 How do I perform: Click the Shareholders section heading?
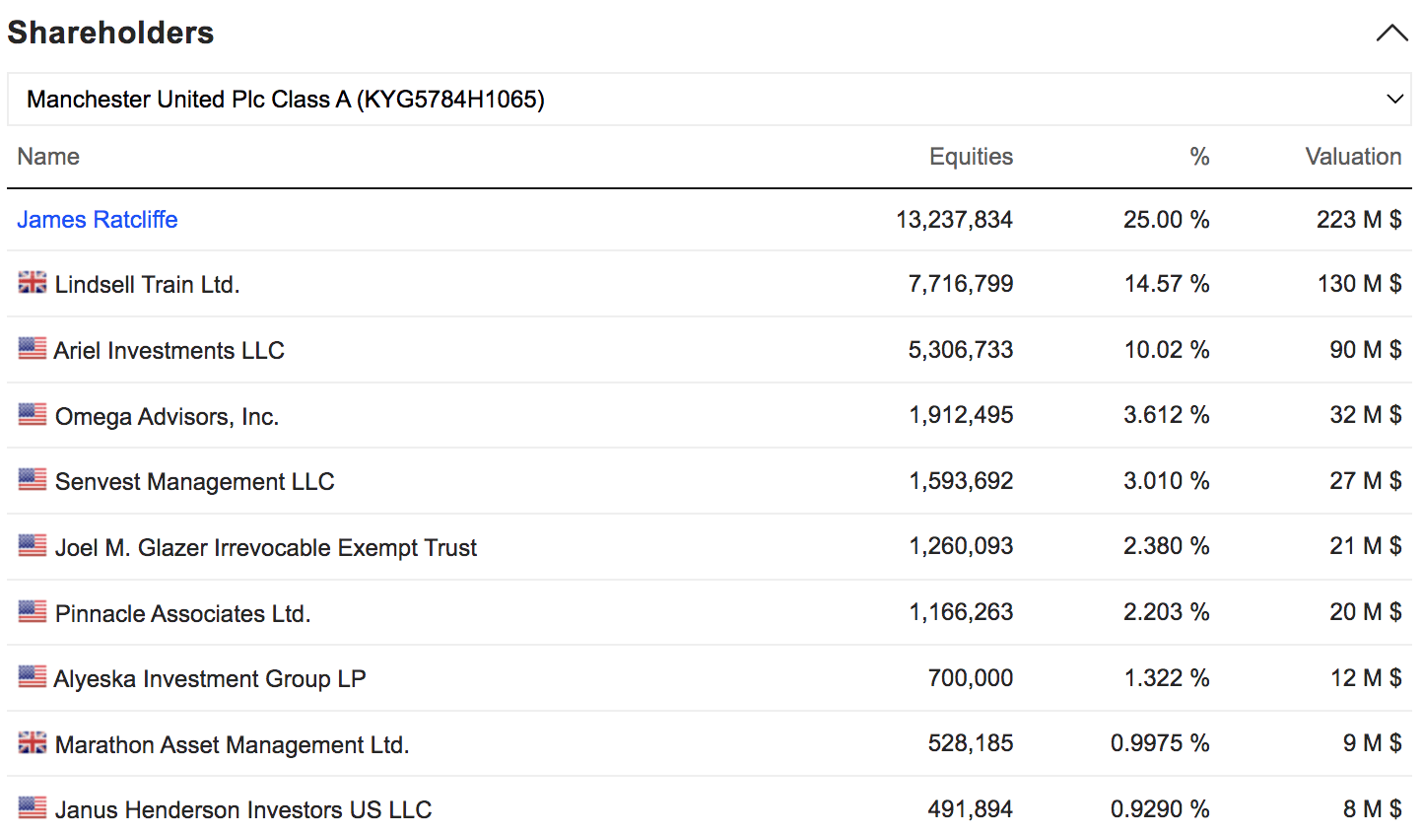point(110,34)
